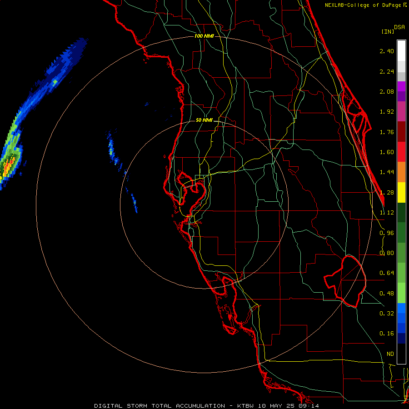Viewport: 409px width, 409px height.
Task: Select the 2.08 legend value
Action: coord(387,91)
